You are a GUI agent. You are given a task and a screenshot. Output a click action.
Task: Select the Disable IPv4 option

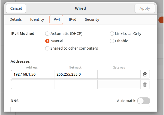coord(112,41)
